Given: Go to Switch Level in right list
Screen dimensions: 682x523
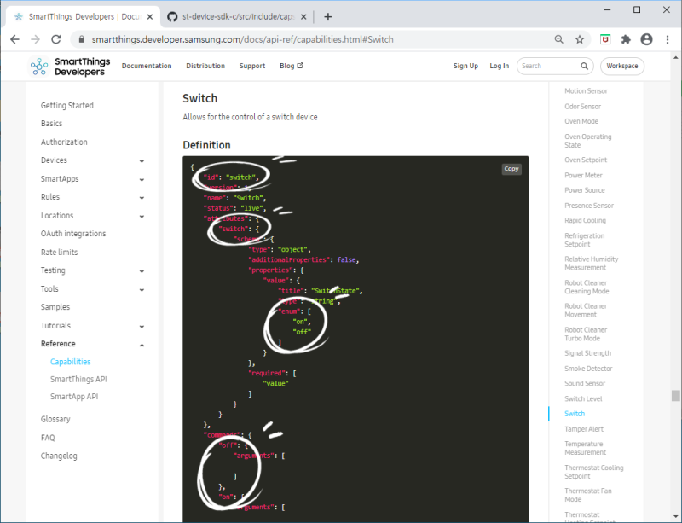Looking at the screenshot, I should pyautogui.click(x=583, y=398).
